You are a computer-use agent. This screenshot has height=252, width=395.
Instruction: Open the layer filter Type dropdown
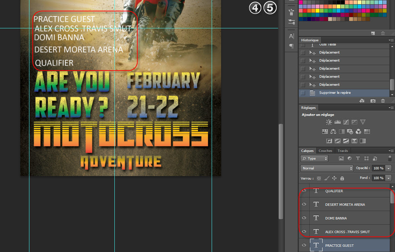click(x=314, y=159)
